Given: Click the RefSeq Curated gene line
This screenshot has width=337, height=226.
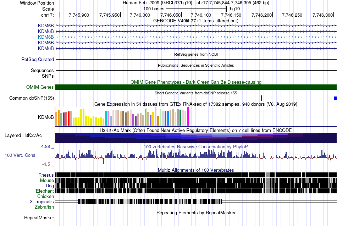Looking at the screenshot, I should pyautogui.click(x=196, y=59).
